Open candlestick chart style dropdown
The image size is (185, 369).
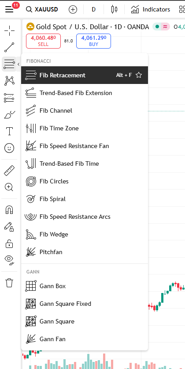pyautogui.click(x=114, y=9)
